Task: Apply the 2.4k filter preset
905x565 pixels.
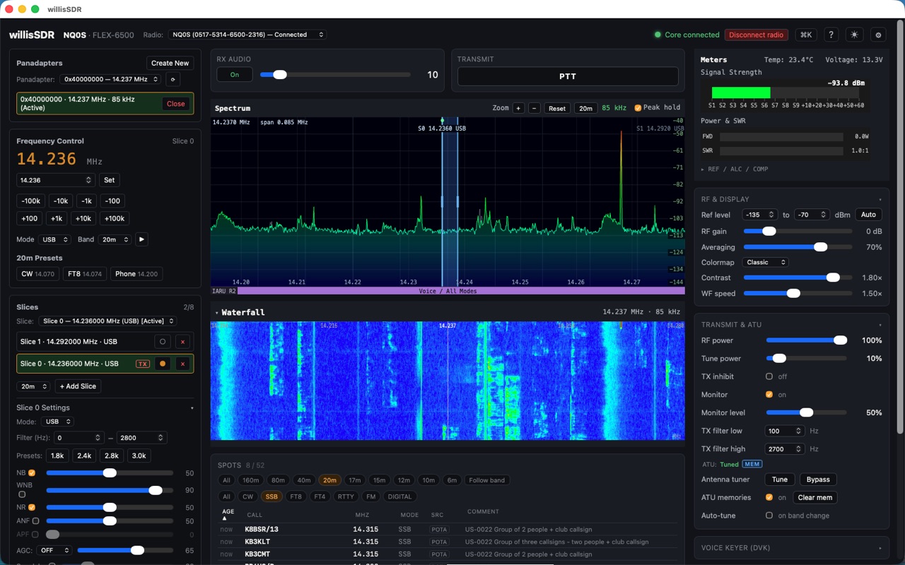Action: (84, 456)
